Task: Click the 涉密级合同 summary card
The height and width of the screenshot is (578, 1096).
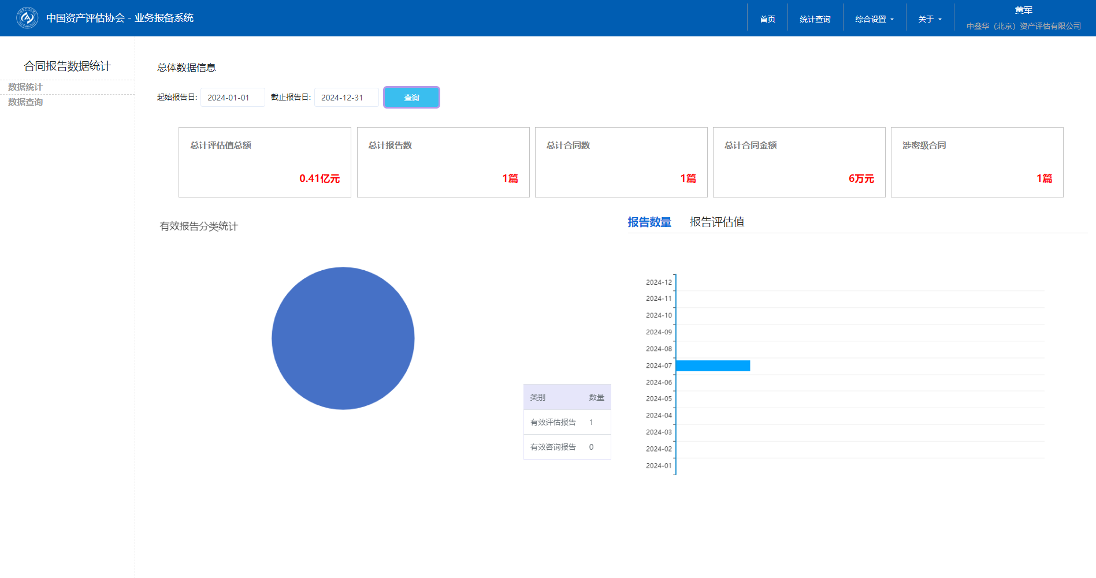Action: (x=977, y=162)
